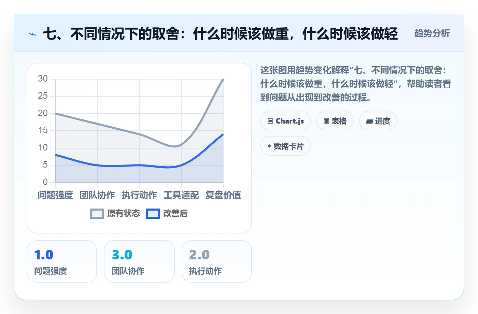Image resolution: width=478 pixels, height=314 pixels.
Task: Toggle the 原有状态 legend swatch
Action: tap(97, 214)
